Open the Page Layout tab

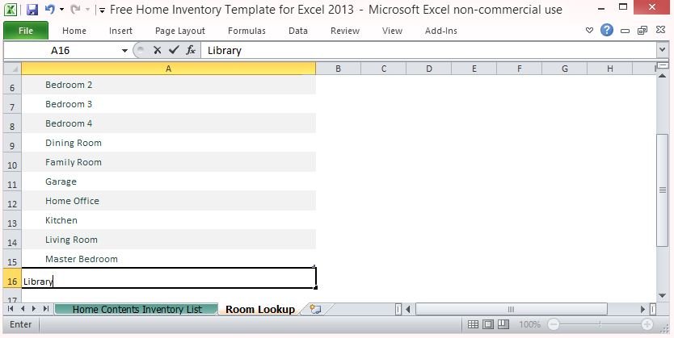point(180,31)
